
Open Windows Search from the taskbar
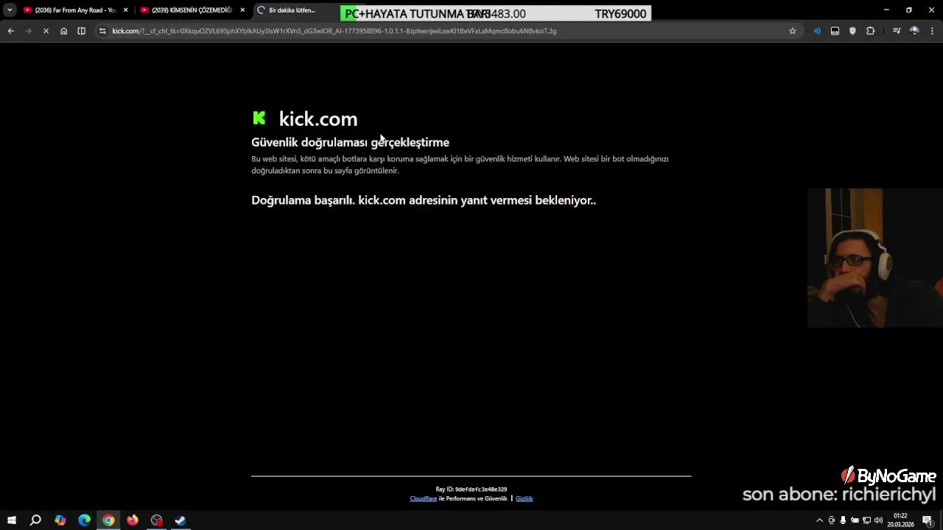[35, 520]
